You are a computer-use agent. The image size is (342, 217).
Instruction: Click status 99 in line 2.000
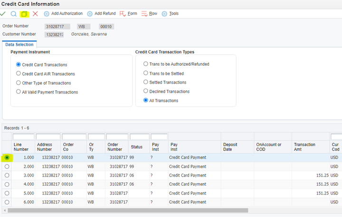click(x=132, y=167)
